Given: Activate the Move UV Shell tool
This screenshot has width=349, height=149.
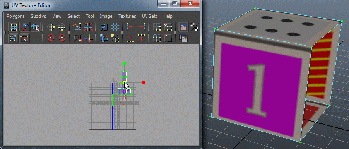Looking at the screenshot, I should click(35, 27).
